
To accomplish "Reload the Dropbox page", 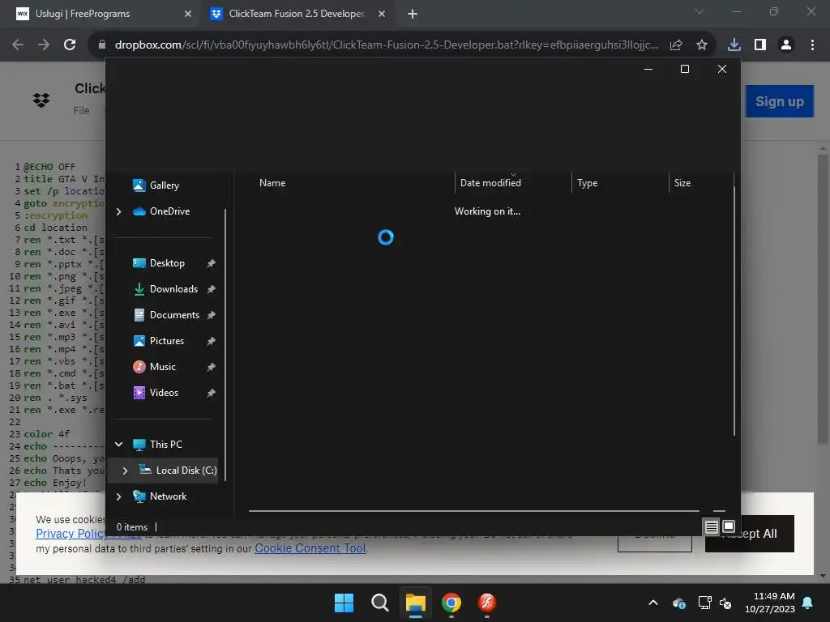I will 70,45.
